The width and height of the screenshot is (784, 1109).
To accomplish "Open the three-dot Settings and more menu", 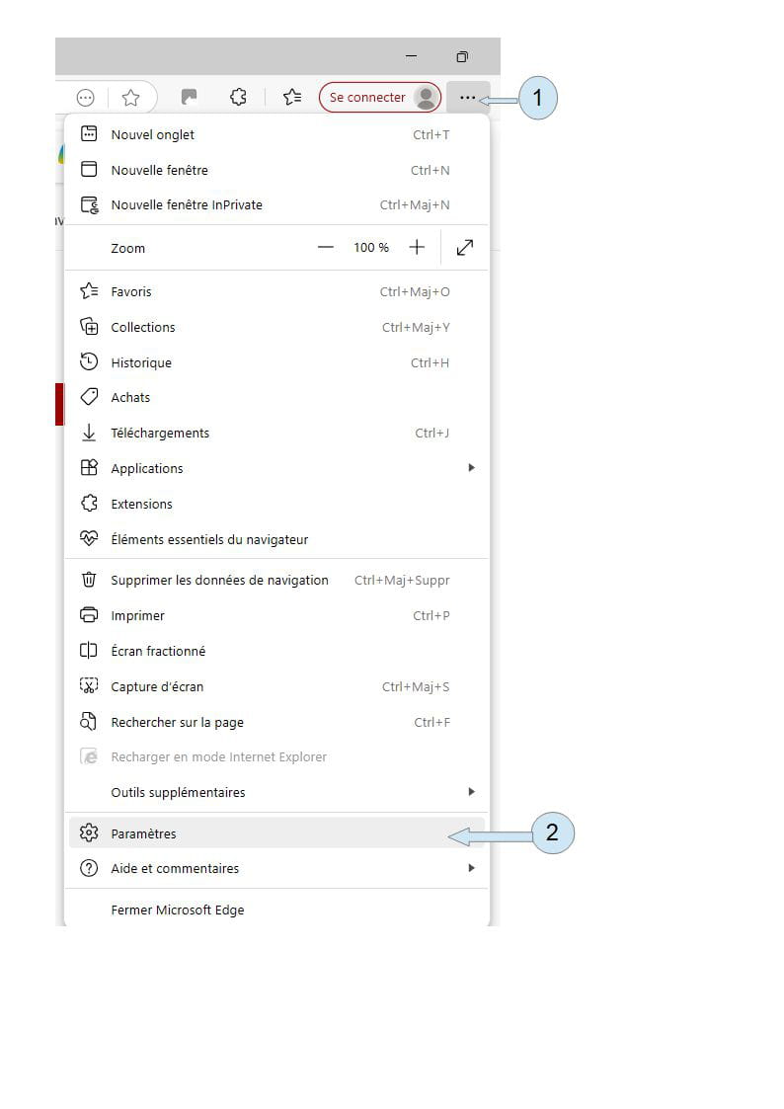I will (x=467, y=98).
